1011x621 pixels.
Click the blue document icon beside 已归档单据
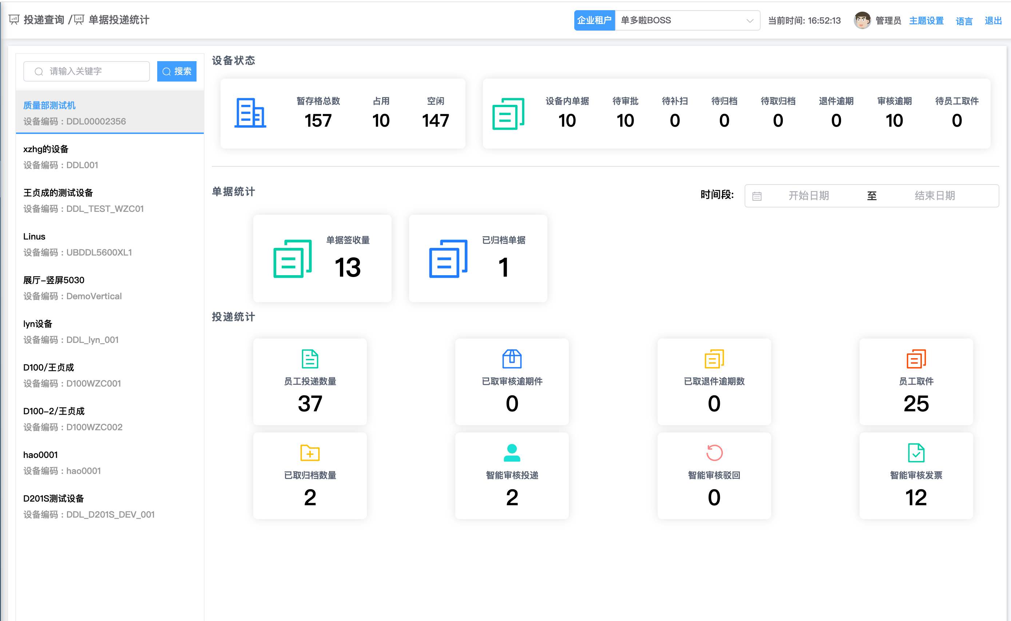tap(448, 259)
